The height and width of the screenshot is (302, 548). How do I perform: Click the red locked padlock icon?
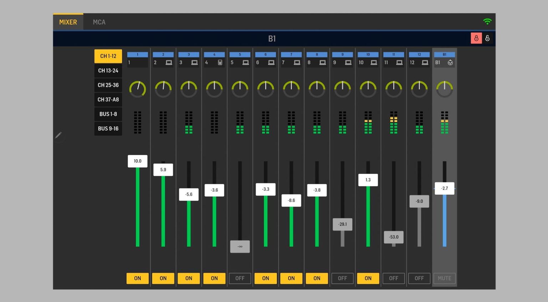click(x=476, y=38)
